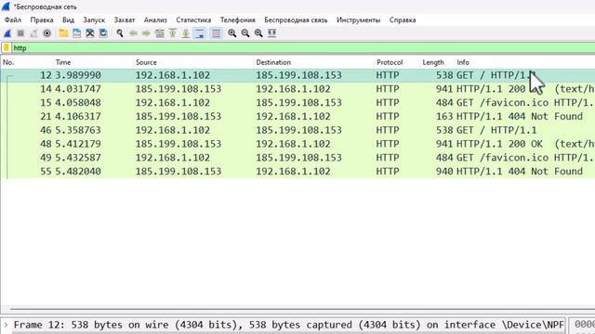Toggle packet list colorization

pyautogui.click(x=216, y=33)
